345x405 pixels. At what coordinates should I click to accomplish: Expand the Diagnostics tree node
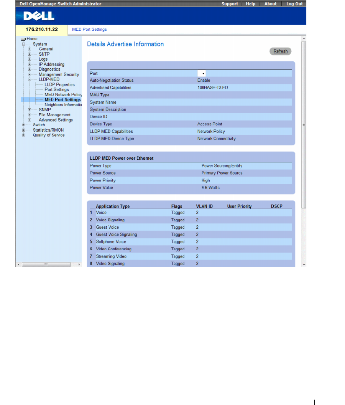[30, 69]
